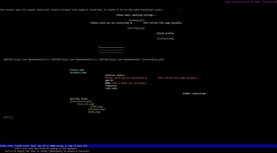Open the [linetwo2.png] link under Client profile
The width and height of the screenshot is (277, 153).
(x=166, y=39)
